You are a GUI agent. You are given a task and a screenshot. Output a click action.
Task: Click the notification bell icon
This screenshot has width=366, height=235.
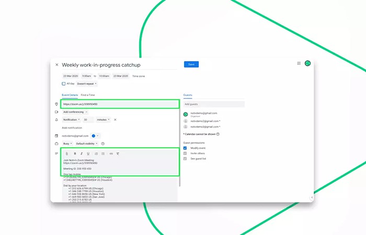tap(56, 120)
